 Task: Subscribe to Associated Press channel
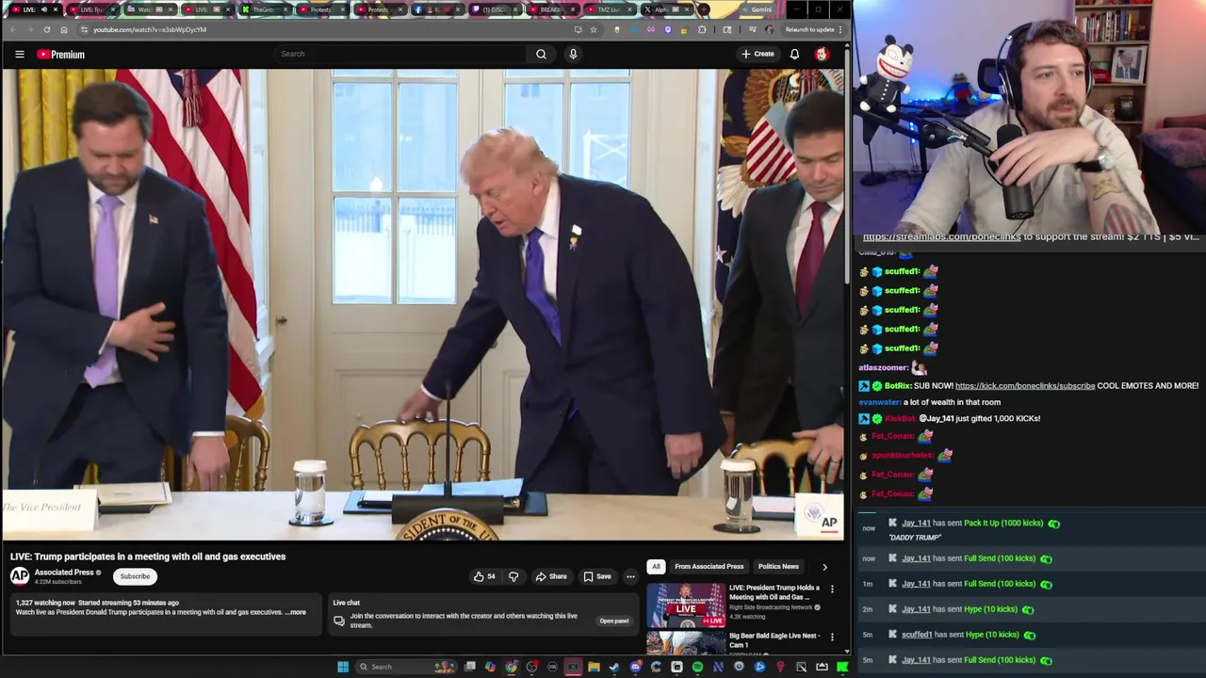135,576
